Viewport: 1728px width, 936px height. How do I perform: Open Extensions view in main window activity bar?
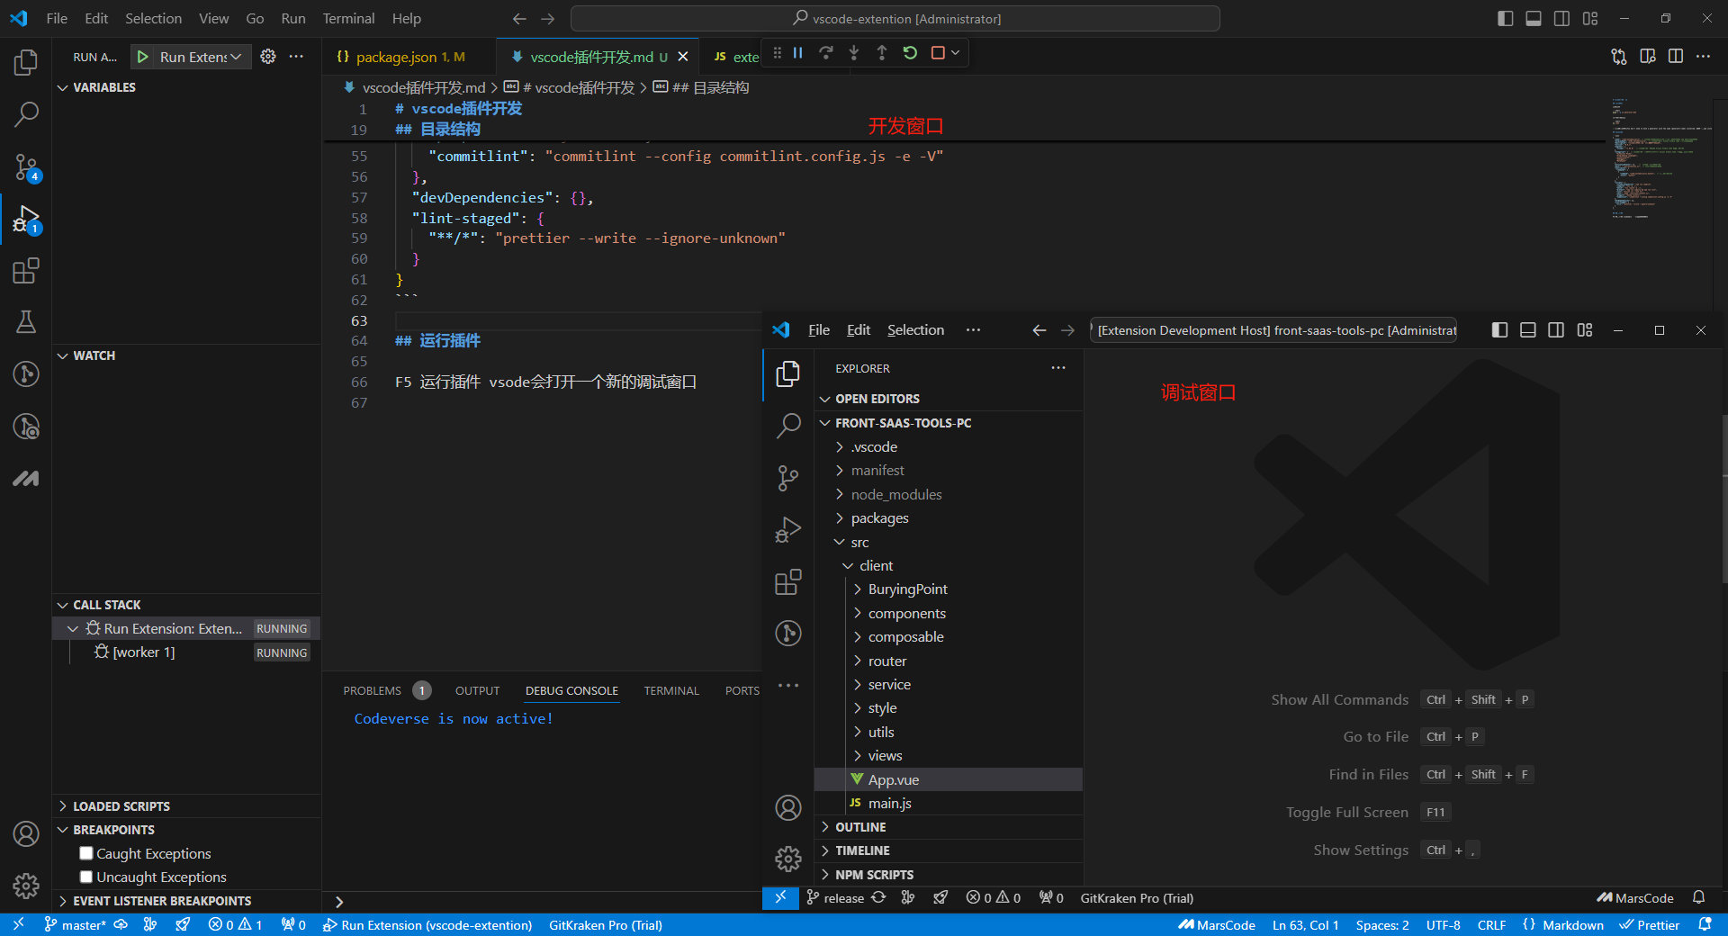click(26, 271)
